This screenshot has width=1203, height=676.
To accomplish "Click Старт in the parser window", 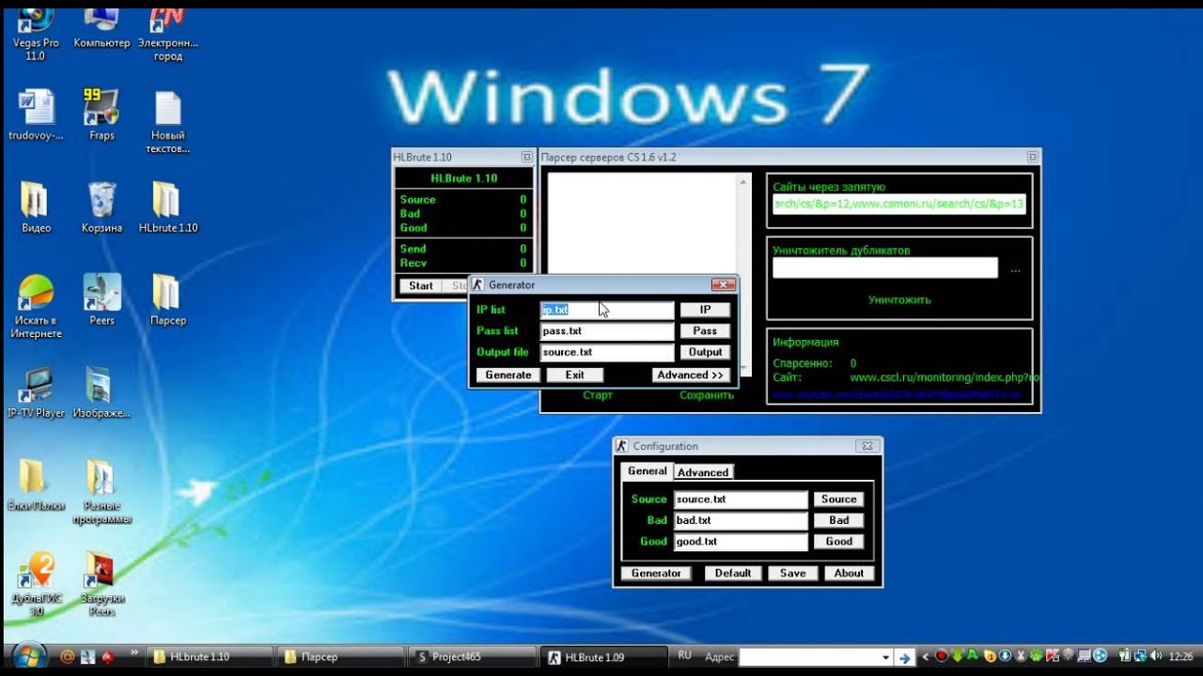I will 598,395.
